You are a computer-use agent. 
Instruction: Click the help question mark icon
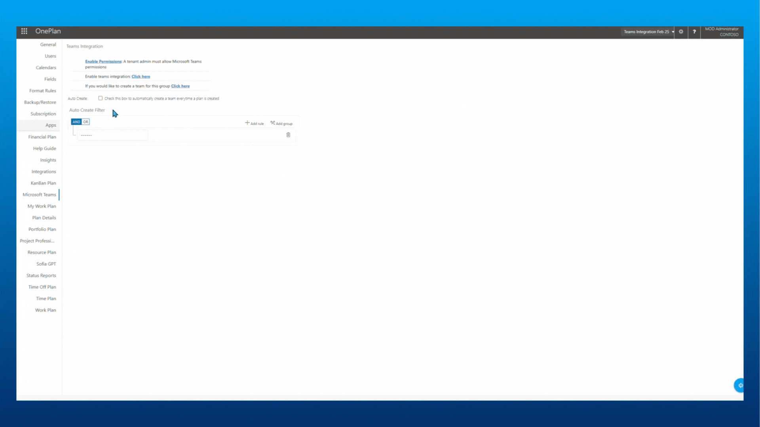pos(694,32)
